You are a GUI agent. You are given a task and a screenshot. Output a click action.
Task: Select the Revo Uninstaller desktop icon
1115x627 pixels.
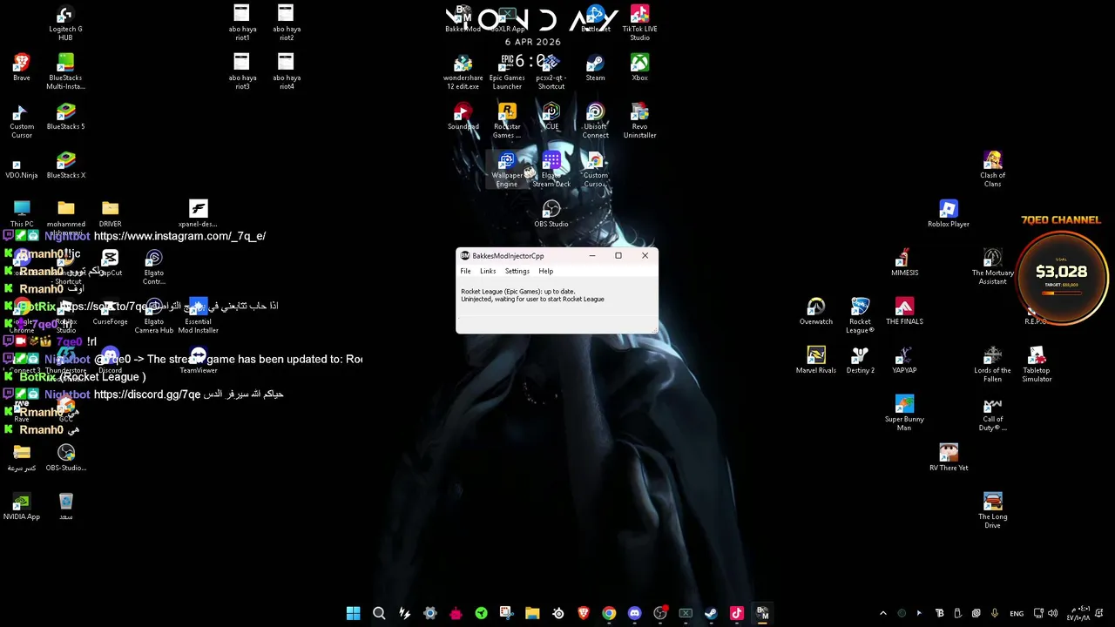point(639,121)
